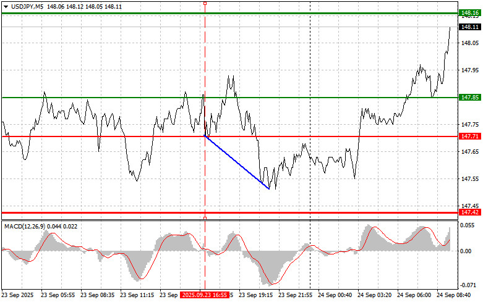
Task: Click top handle of red vertical line
Action: tap(205, 3)
